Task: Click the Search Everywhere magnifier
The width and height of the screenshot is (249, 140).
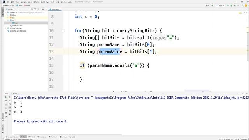Action: (x=242, y=5)
